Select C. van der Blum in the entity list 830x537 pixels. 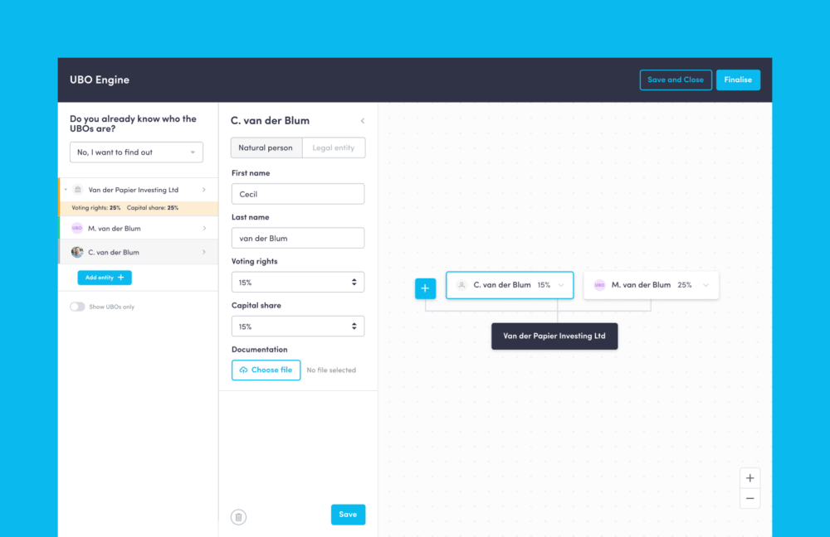pos(138,252)
